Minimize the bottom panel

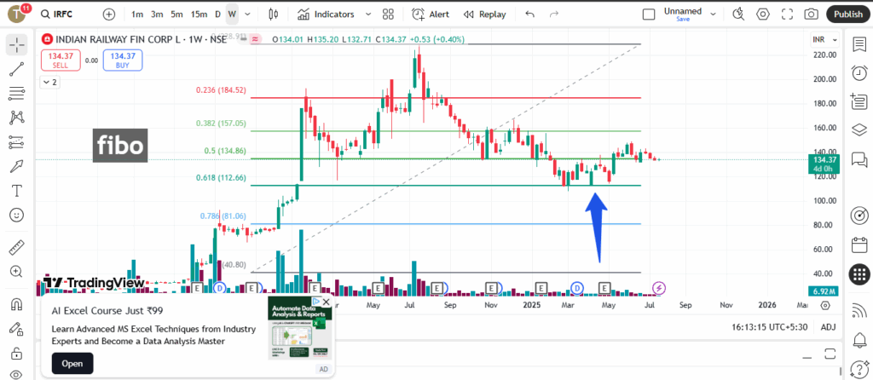pos(807,357)
